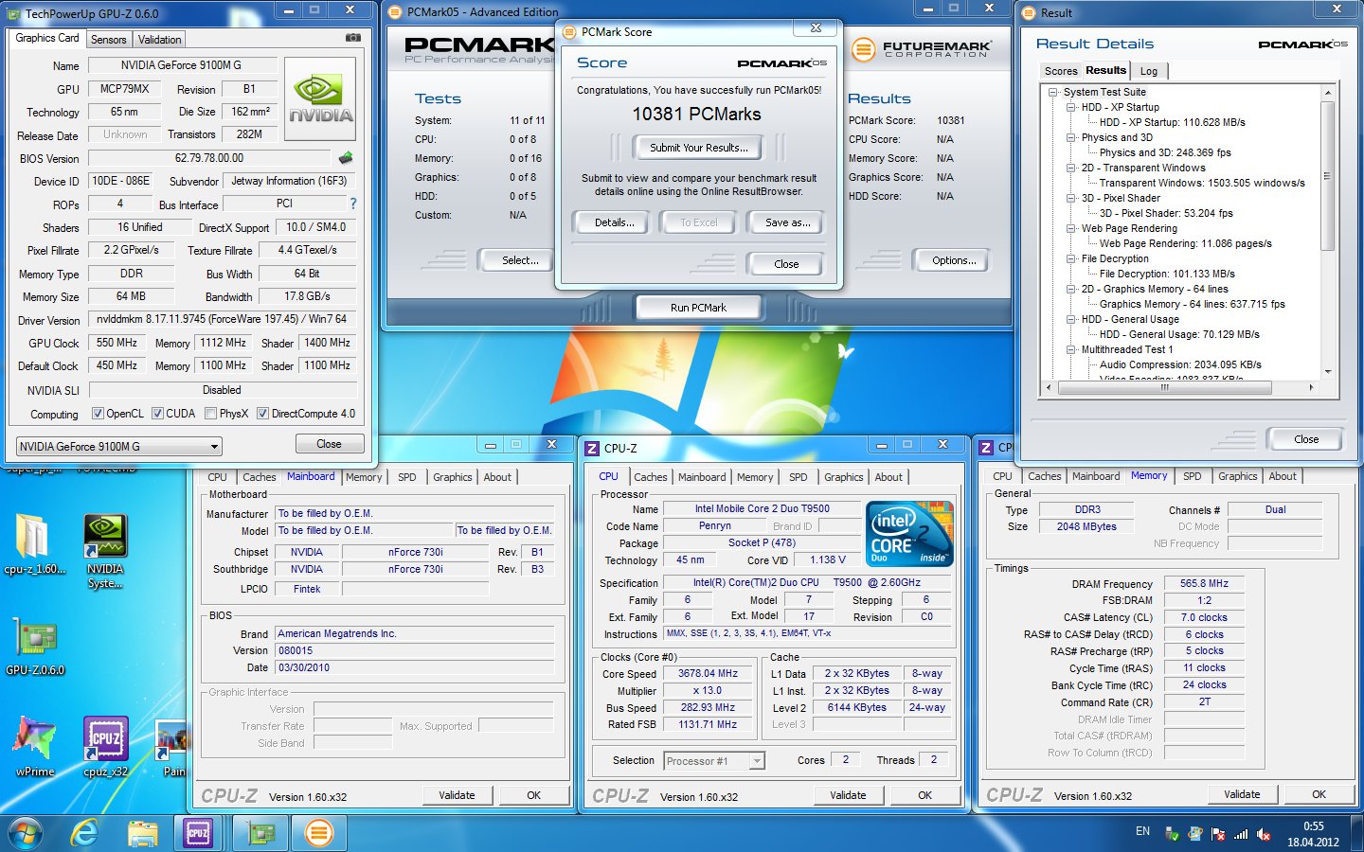The image size is (1364, 852).
Task: Click the EN language indicator
Action: pos(1142,831)
